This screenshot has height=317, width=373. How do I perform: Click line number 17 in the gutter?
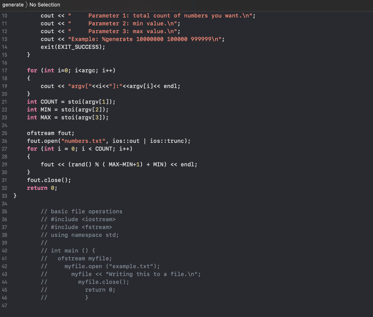click(x=4, y=71)
